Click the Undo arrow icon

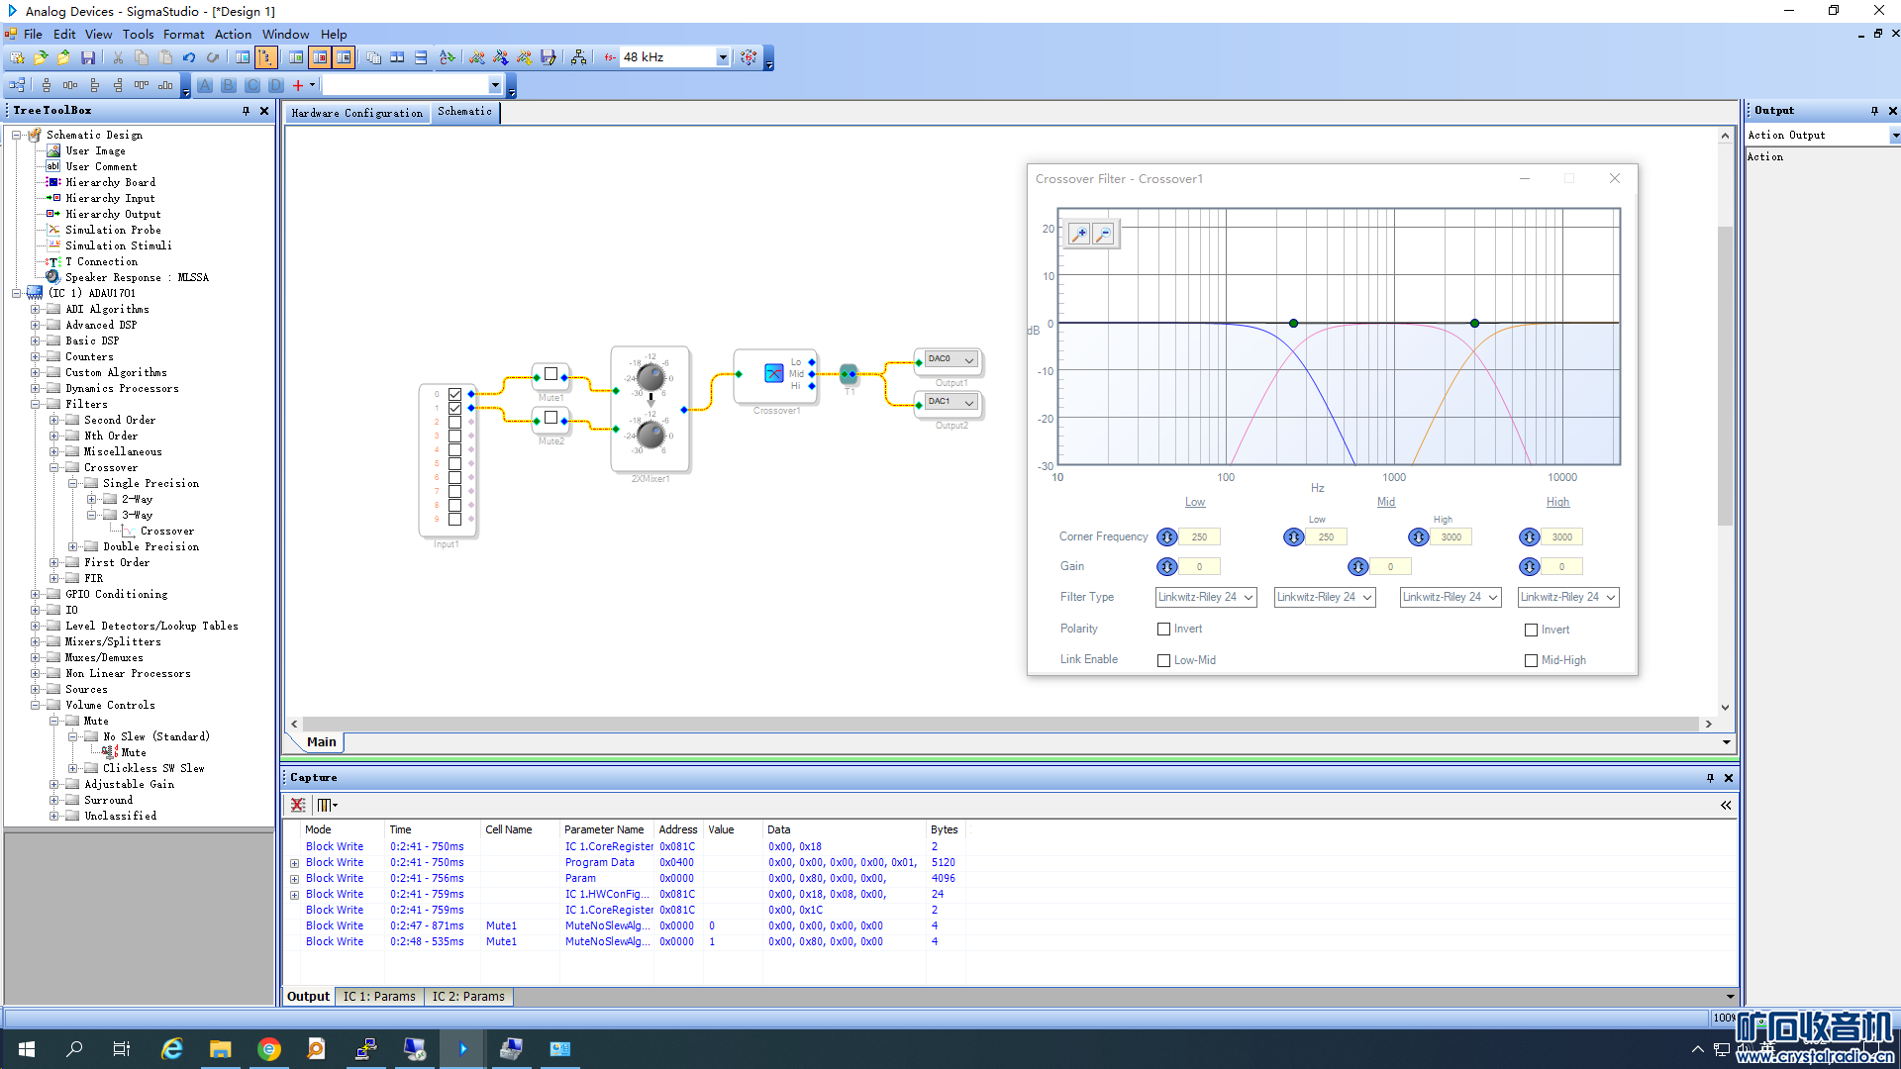pyautogui.click(x=189, y=58)
